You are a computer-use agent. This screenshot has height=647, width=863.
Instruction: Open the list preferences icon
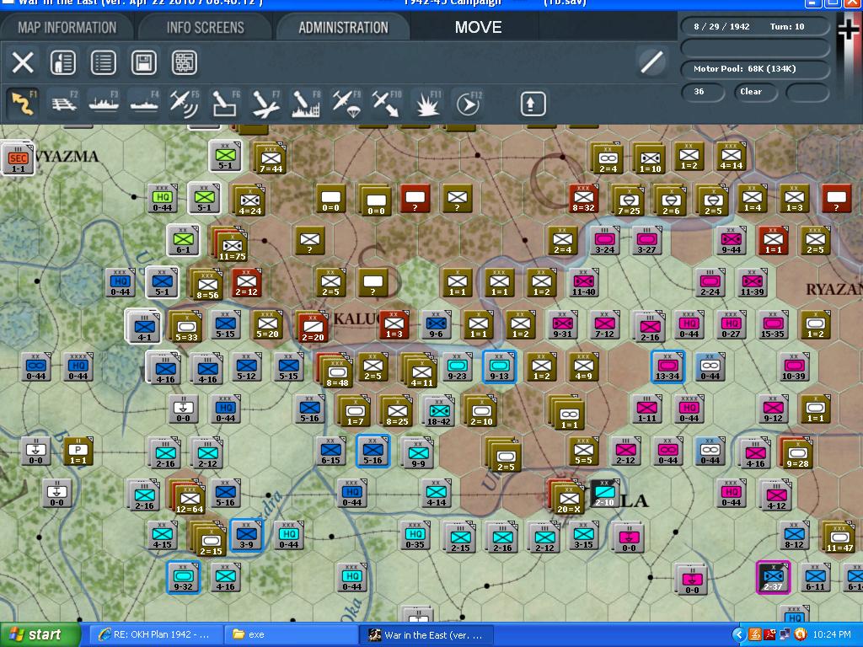[x=103, y=62]
